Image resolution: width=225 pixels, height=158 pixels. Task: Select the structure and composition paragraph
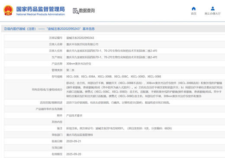144,90
